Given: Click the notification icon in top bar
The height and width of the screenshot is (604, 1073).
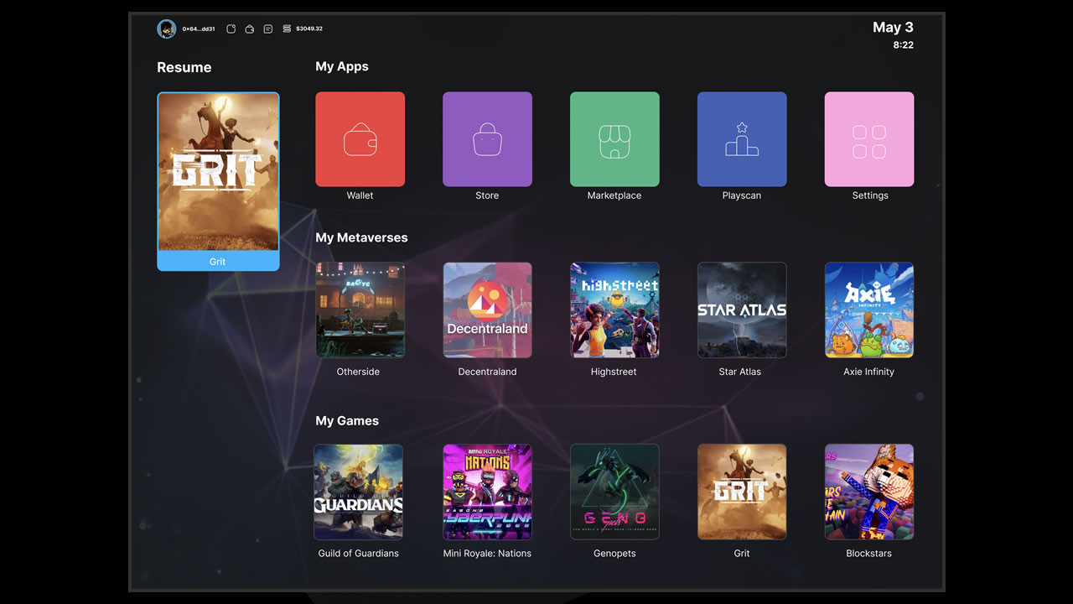Looking at the screenshot, I should (x=231, y=29).
